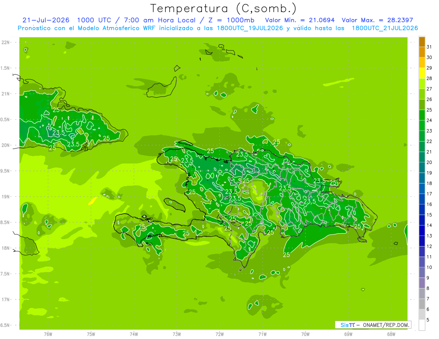Click the "22N" latitude label
Image resolution: width=439 pixels, height=339 pixels.
pos(5,42)
